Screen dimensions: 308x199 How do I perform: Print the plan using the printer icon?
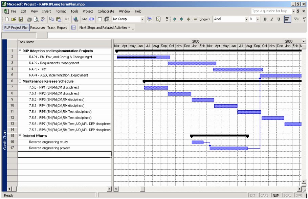pos(29,19)
